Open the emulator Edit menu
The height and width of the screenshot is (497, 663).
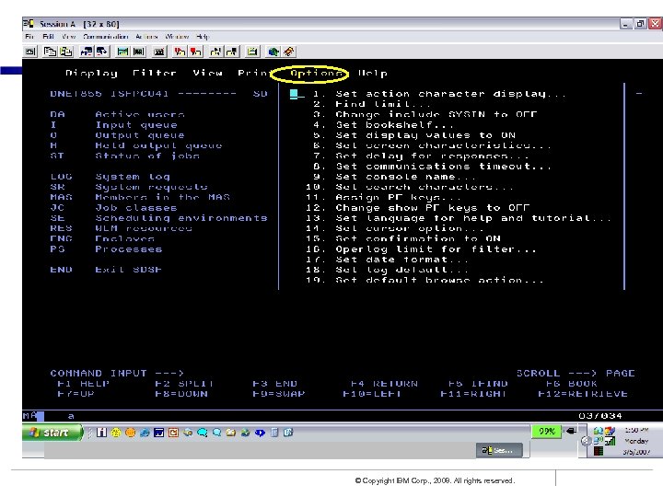pos(48,37)
